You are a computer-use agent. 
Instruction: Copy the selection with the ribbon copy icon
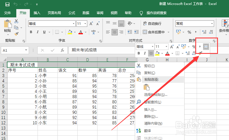click(x=16, y=27)
